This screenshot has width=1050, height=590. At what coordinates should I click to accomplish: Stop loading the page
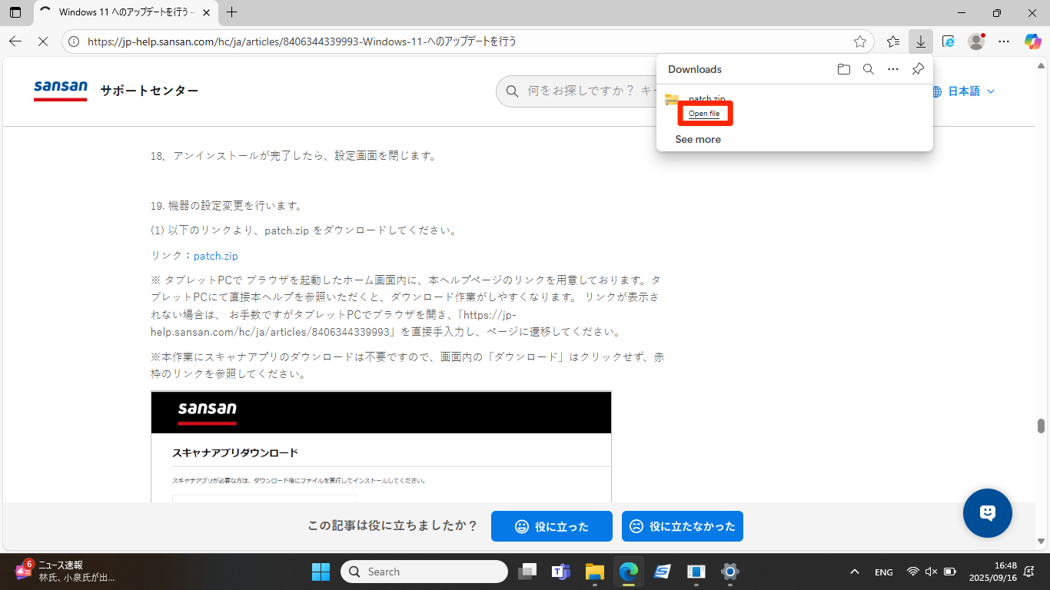click(43, 41)
